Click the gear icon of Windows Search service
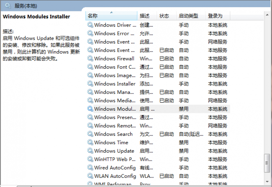272x187 pixels. 90,134
